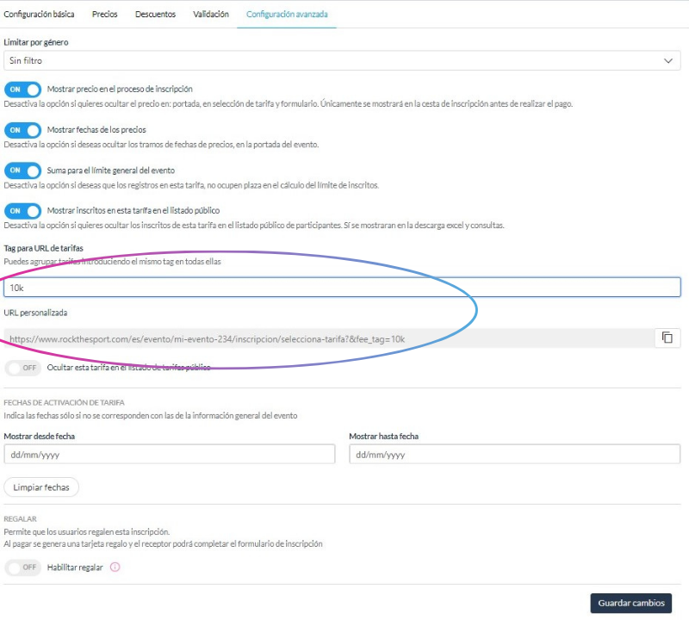This screenshot has height=620, width=689.
Task: Click the Limpiar fechas button
Action: [41, 487]
